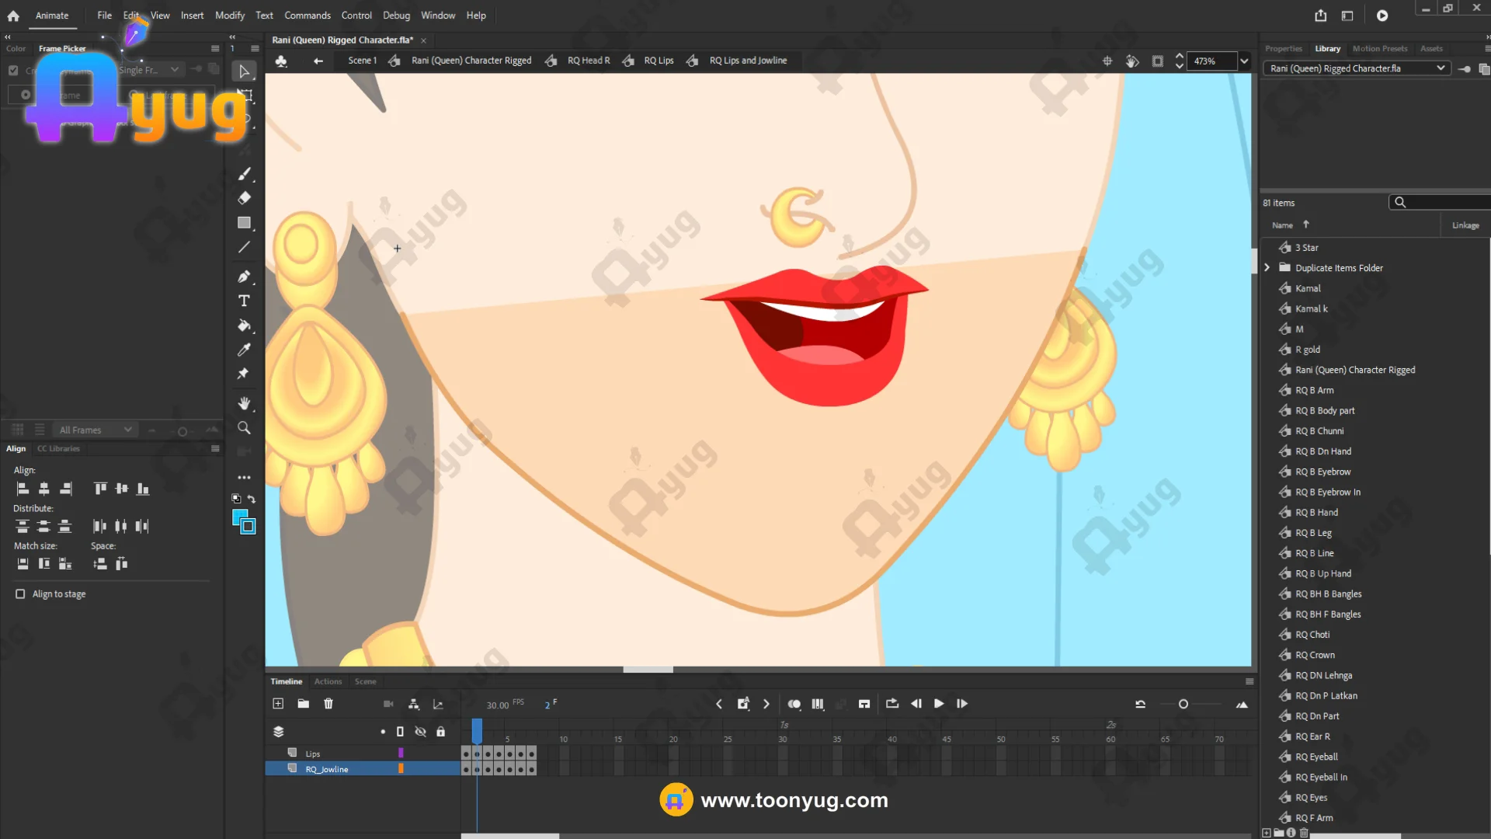Activate the Text tool
The height and width of the screenshot is (839, 1491).
point(244,301)
